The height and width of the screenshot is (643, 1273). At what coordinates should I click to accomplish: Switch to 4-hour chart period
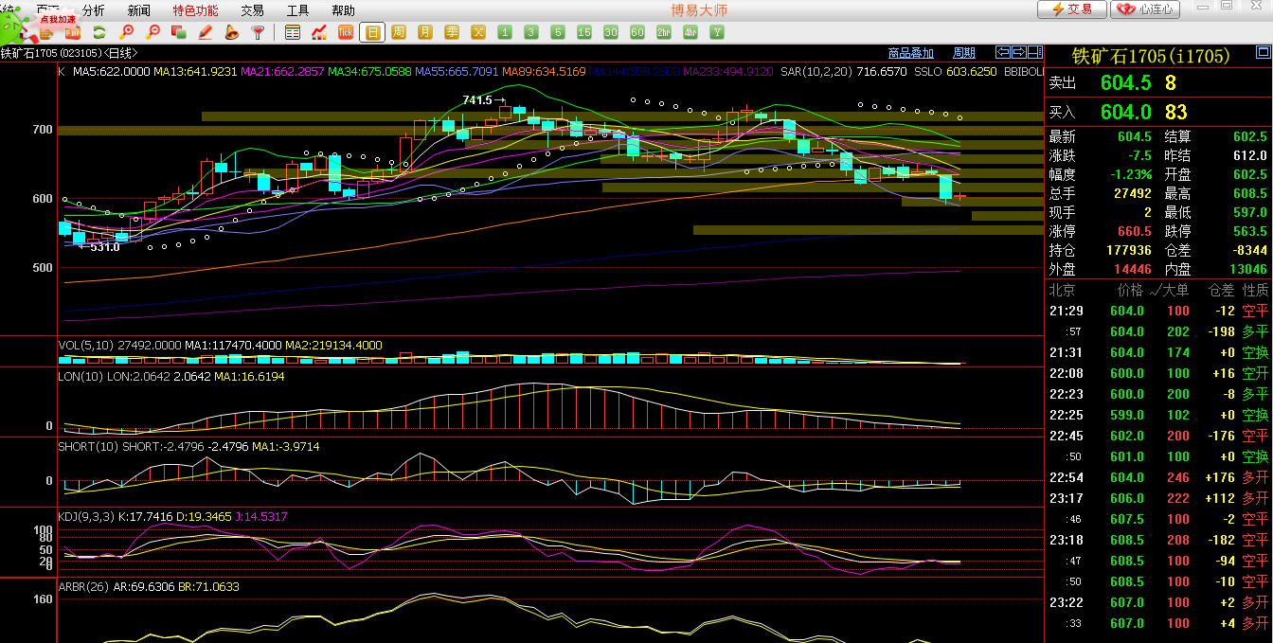click(x=690, y=32)
